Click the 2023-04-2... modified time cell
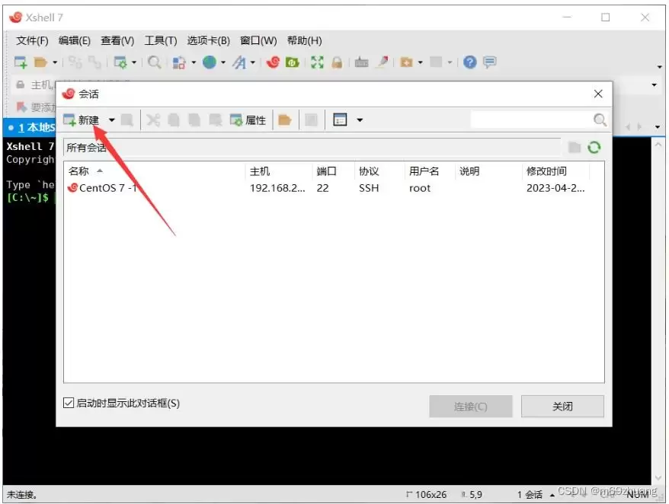This screenshot has width=669, height=504. (555, 188)
